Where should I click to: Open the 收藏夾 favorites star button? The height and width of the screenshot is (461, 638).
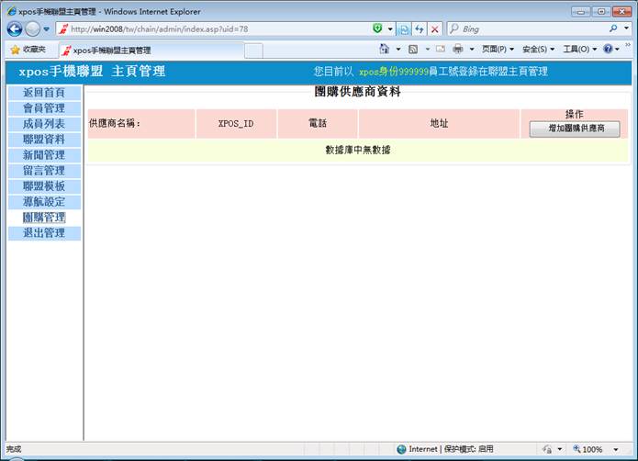tap(28, 50)
